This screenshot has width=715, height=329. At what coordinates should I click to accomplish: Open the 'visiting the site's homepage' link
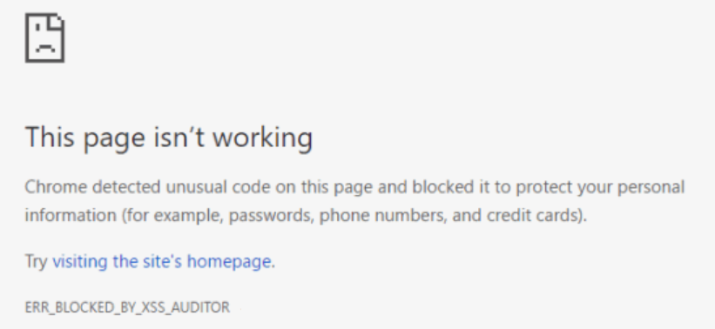[x=162, y=262]
